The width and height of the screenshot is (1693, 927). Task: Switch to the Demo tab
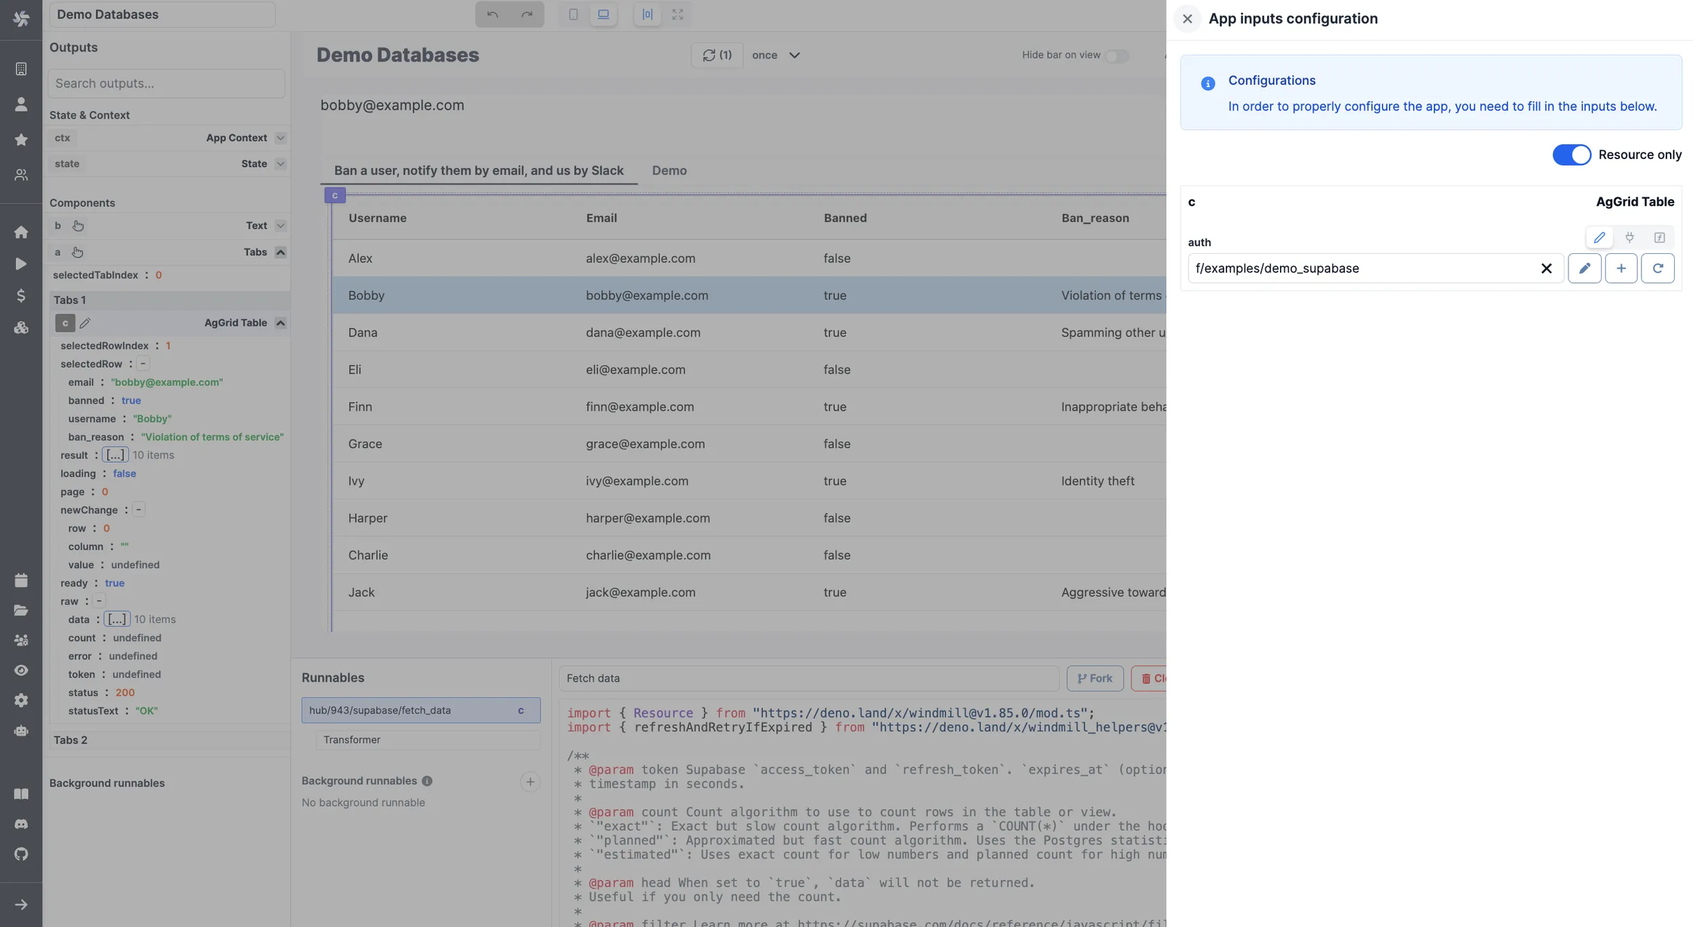(668, 171)
